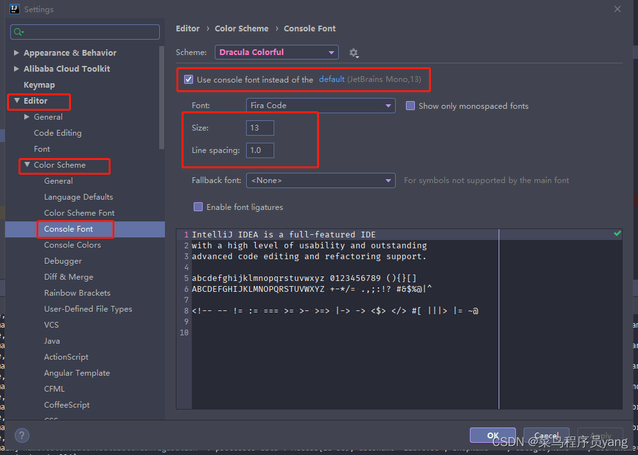Viewport: 638px width, 455px height.
Task: Expand Appearance & Behavior section
Action: pyautogui.click(x=16, y=52)
